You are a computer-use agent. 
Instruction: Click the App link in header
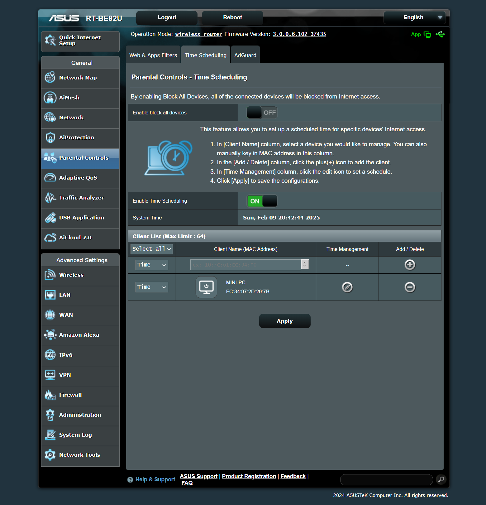[x=416, y=35]
